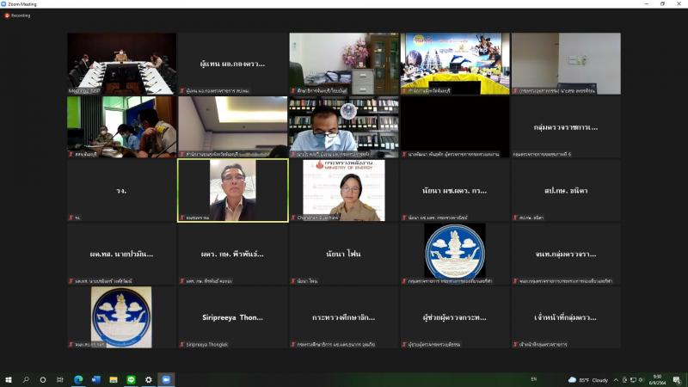Screen dimensions: 688x387
Task: Launch Cortana from the taskbar circle
Action: 42,379
